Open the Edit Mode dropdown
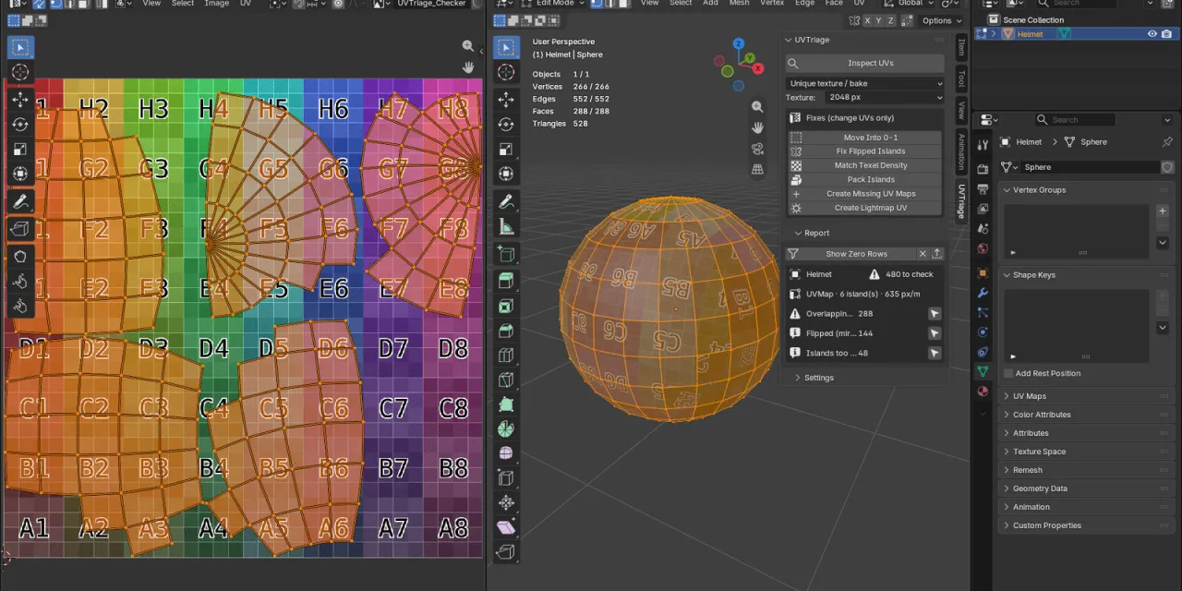 click(555, 4)
